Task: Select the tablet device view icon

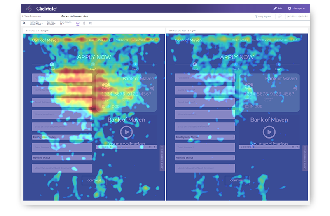Action: pos(91,23)
